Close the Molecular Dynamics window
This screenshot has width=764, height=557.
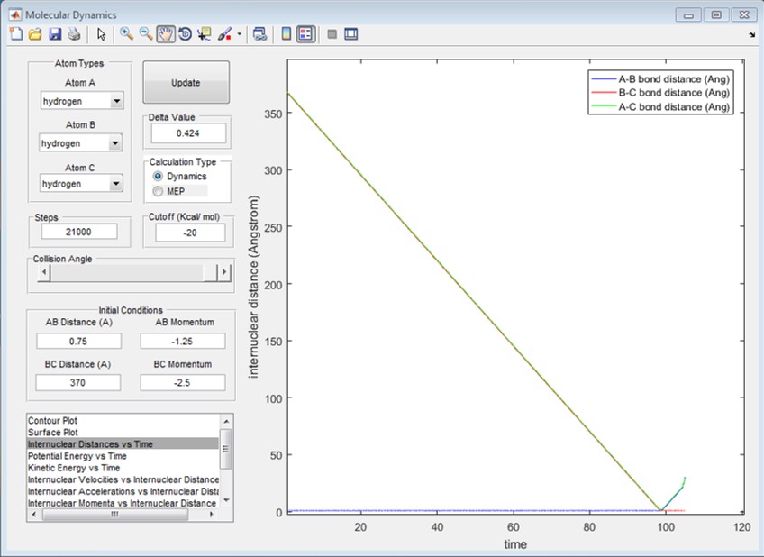[x=744, y=15]
